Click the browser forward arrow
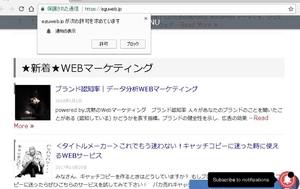This screenshot has width=300, height=189. 11,9
